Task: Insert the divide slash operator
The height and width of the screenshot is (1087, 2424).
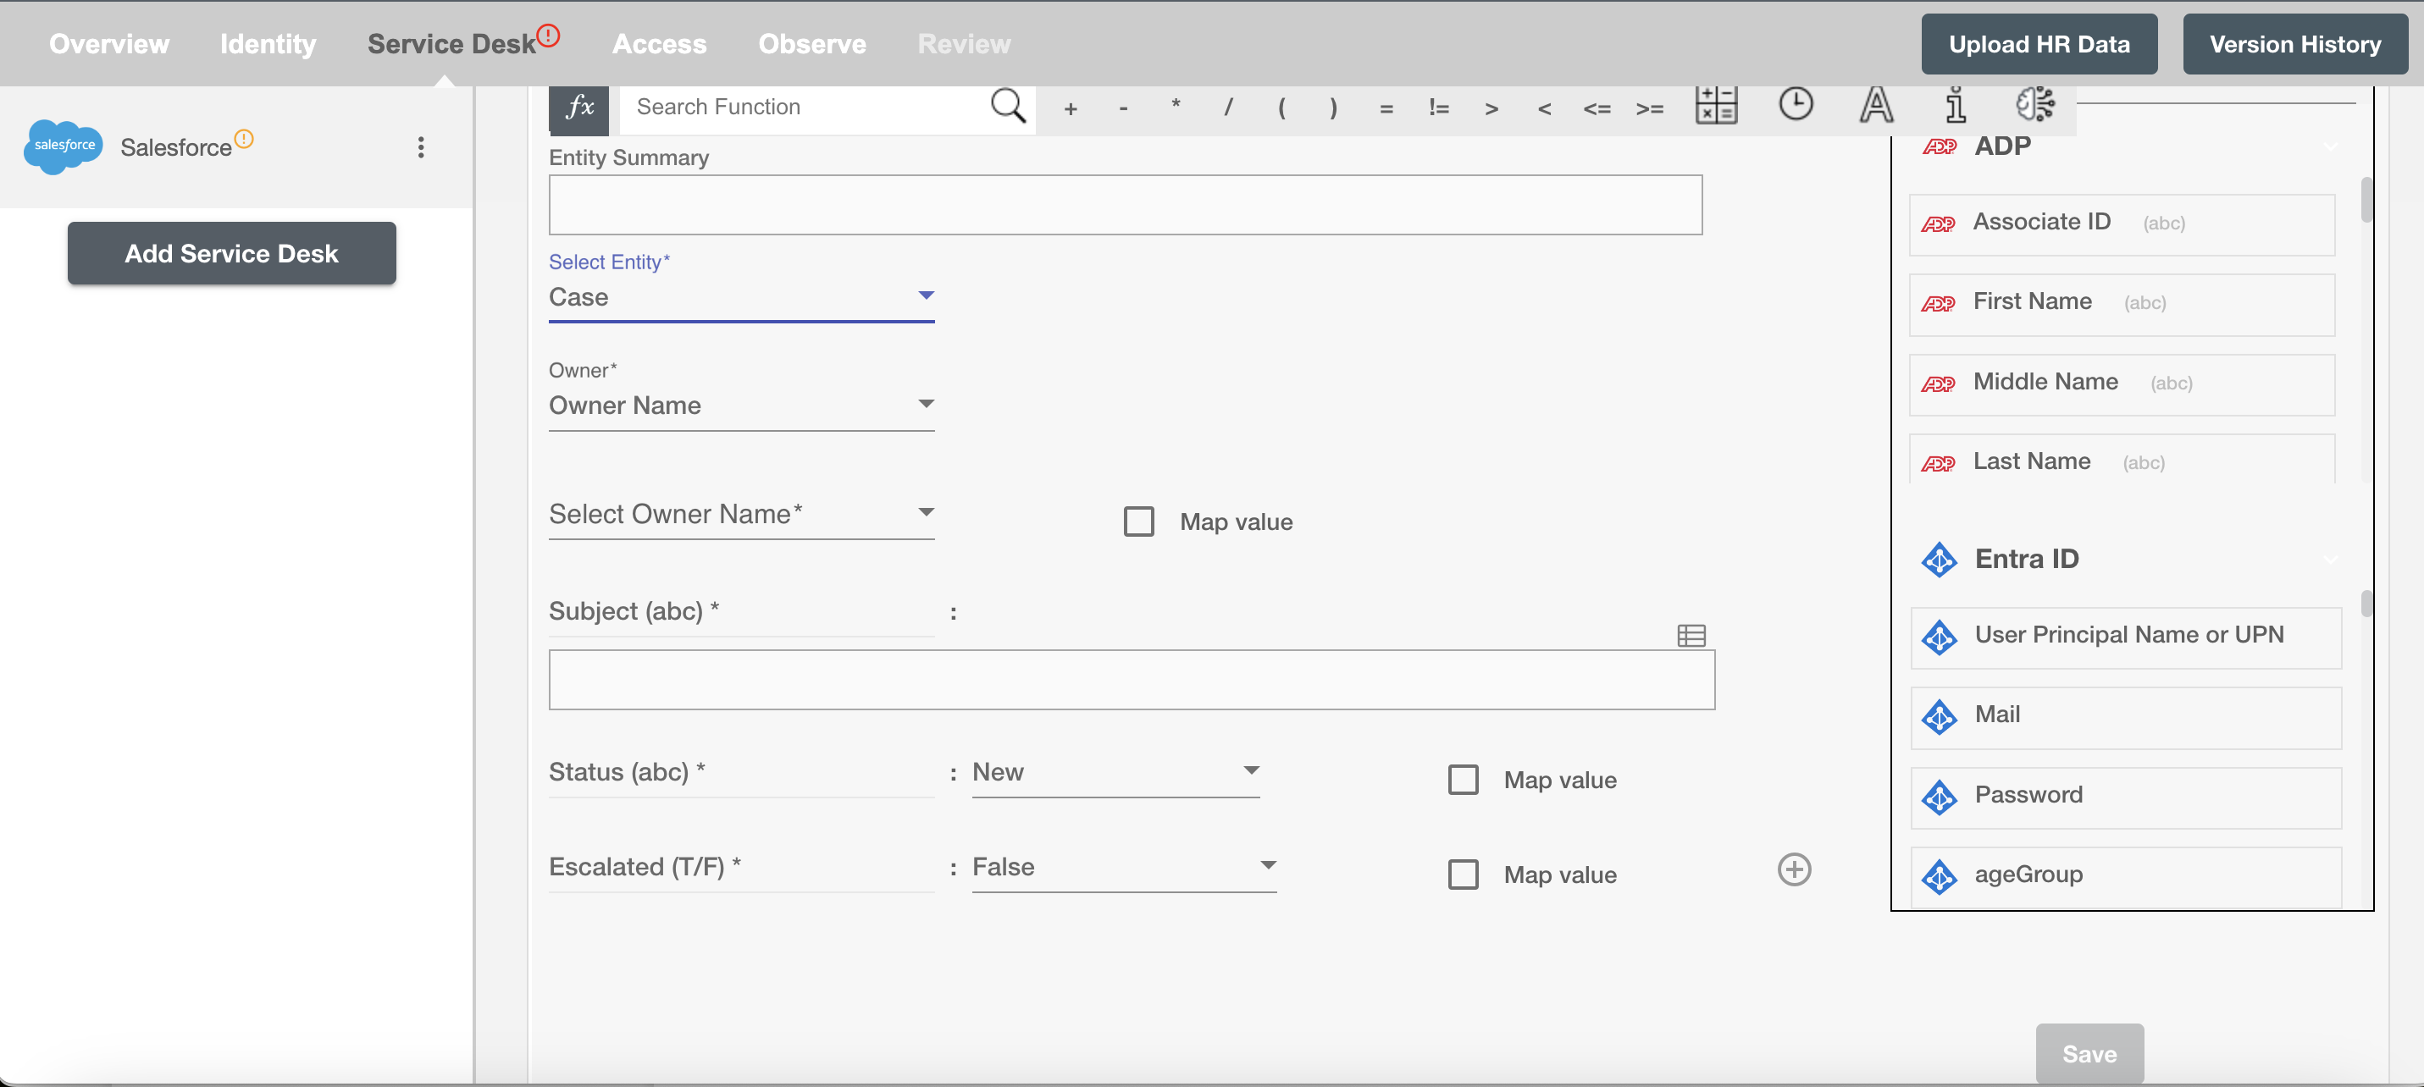Action: tap(1228, 109)
